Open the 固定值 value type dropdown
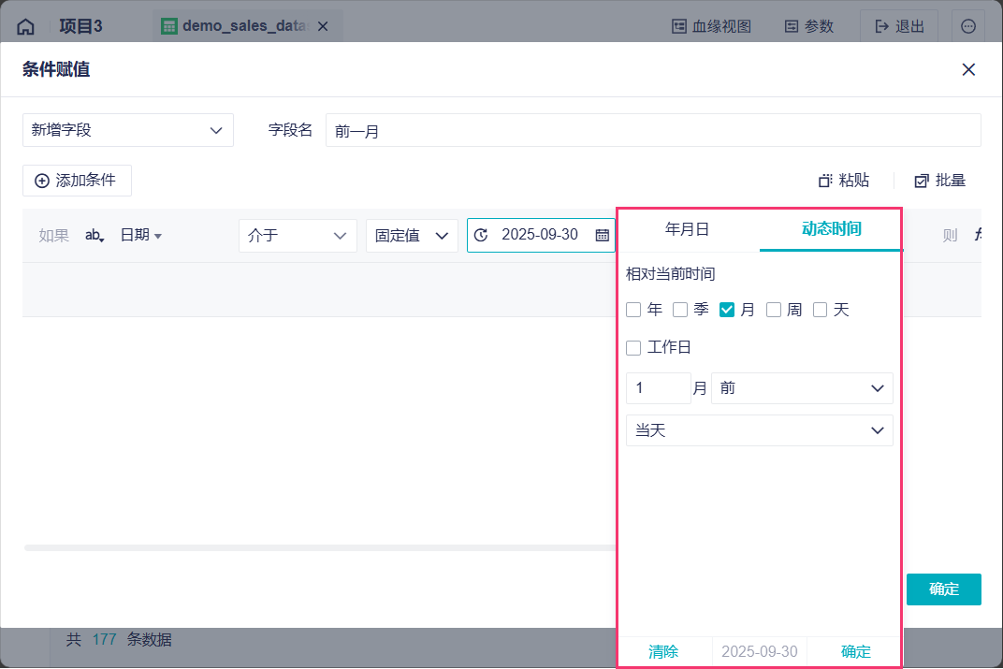 [x=412, y=236]
